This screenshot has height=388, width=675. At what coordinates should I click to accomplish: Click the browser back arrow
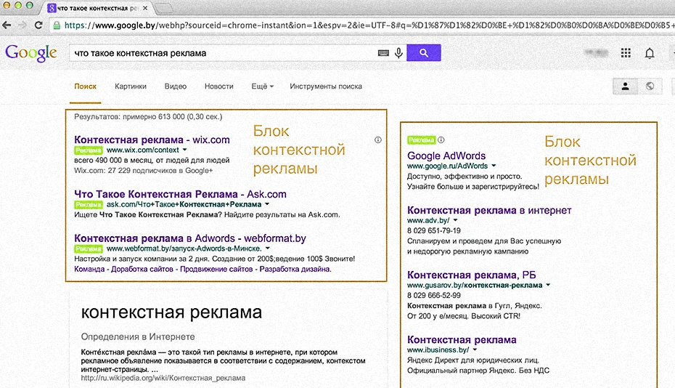coord(7,25)
